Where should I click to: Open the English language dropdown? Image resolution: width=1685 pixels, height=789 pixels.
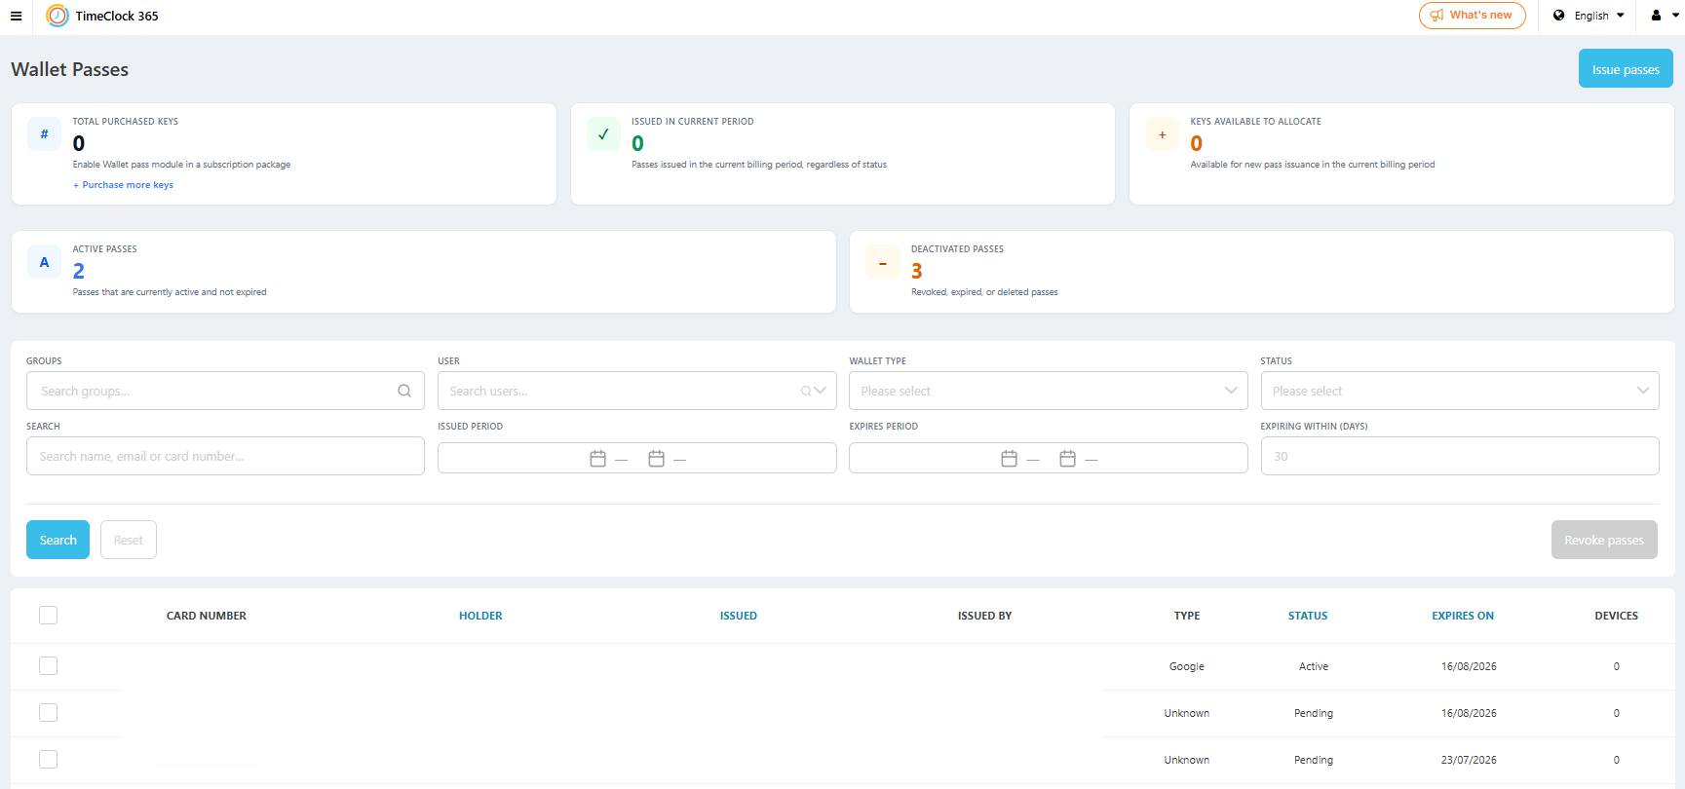[1589, 16]
